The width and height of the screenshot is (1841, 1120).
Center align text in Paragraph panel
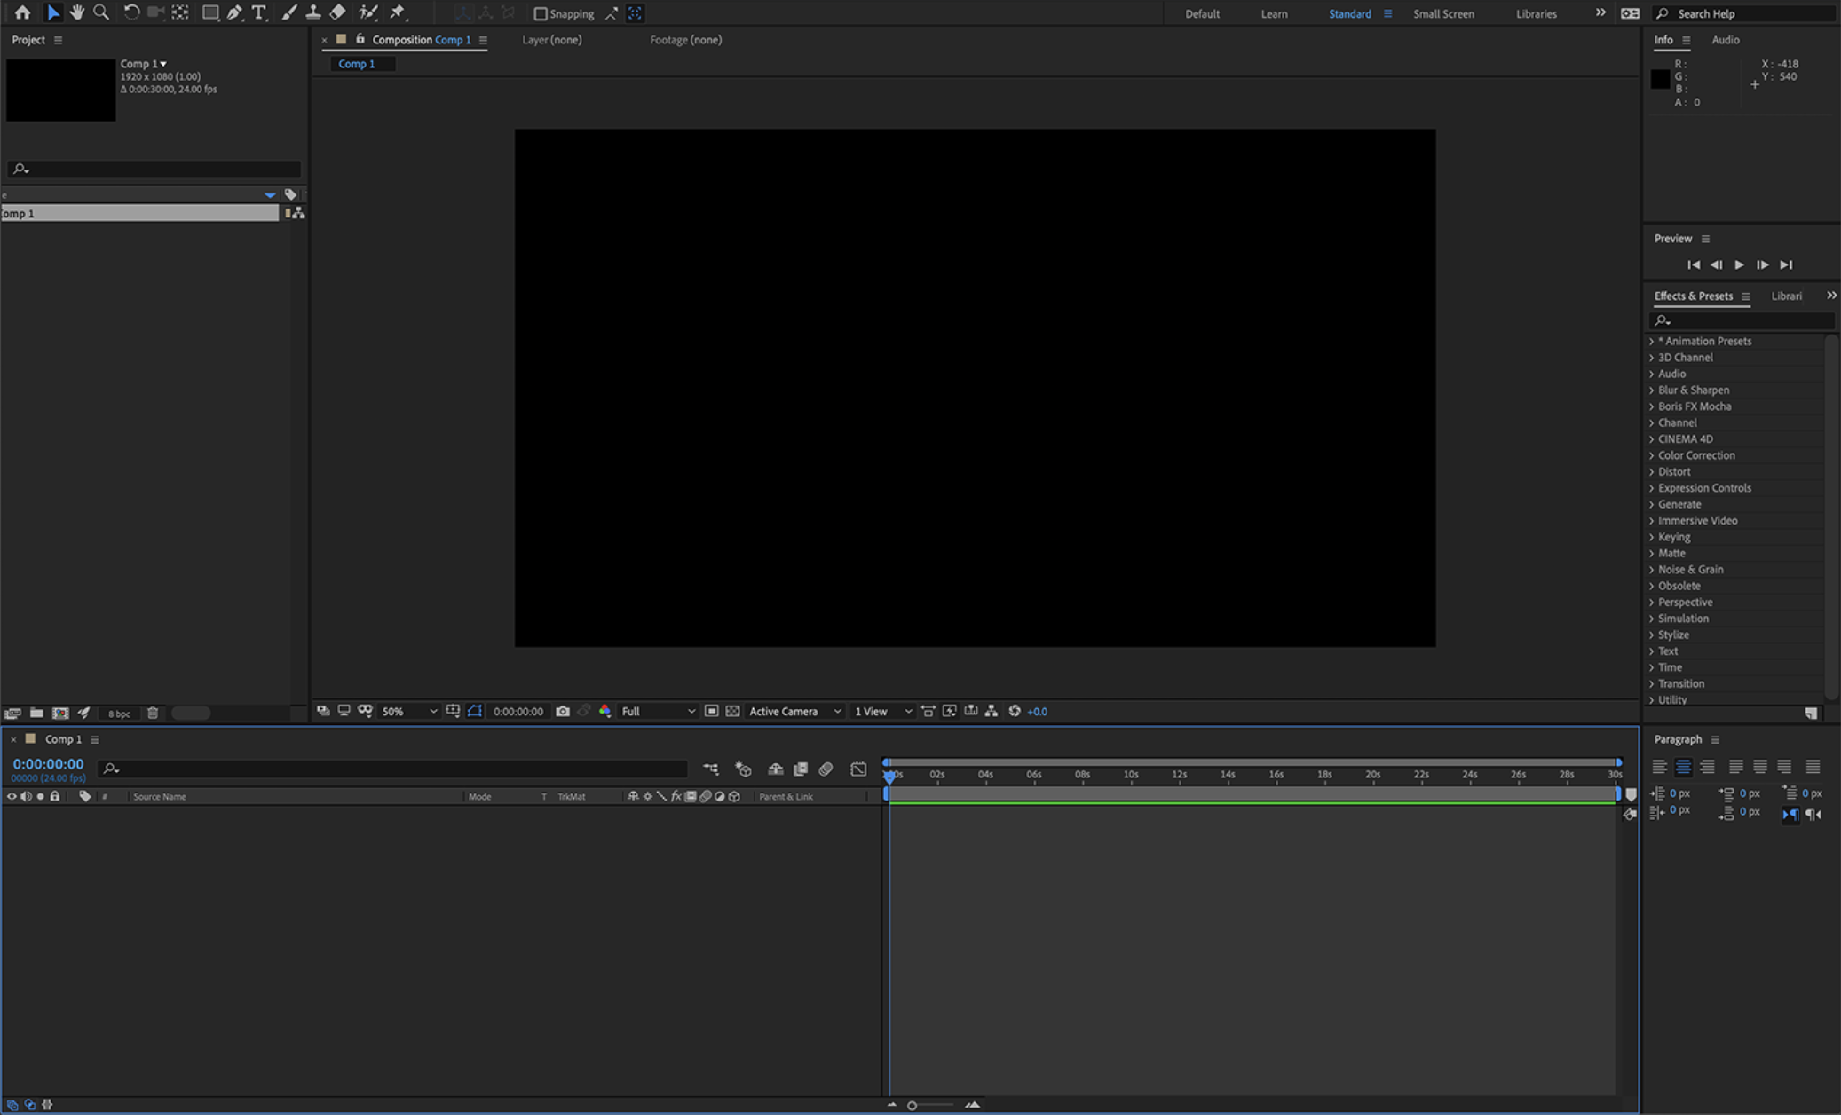click(x=1683, y=767)
